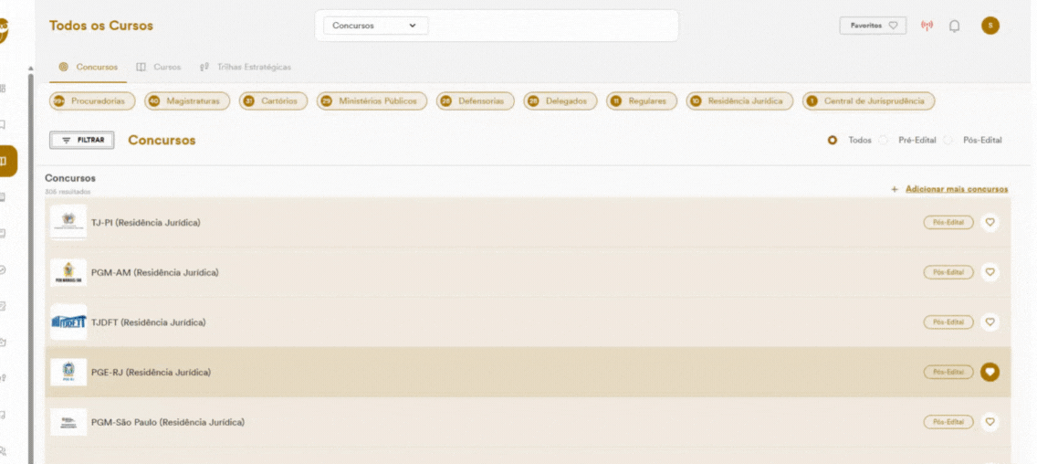The height and width of the screenshot is (464, 1037).
Task: Favorite the PGM-AM row with heart
Action: tap(990, 272)
